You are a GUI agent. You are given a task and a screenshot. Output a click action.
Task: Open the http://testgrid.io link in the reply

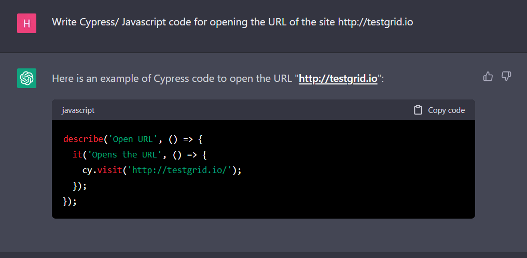[x=338, y=79]
